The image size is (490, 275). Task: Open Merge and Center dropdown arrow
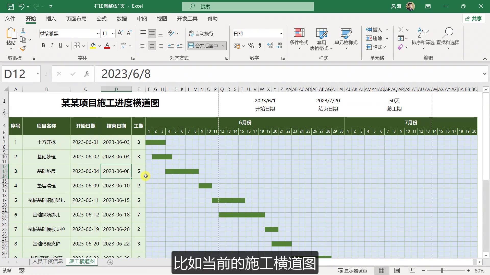pyautogui.click(x=223, y=46)
